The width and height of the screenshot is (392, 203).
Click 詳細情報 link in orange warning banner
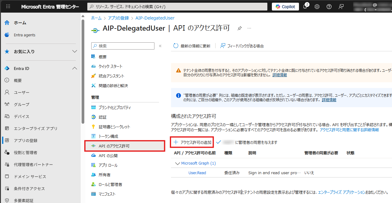280,75
